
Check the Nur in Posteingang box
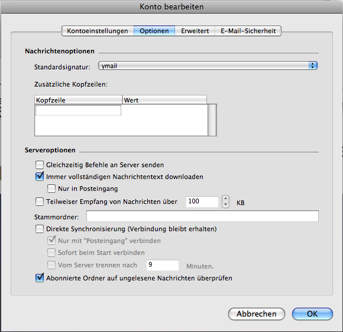tap(51, 189)
